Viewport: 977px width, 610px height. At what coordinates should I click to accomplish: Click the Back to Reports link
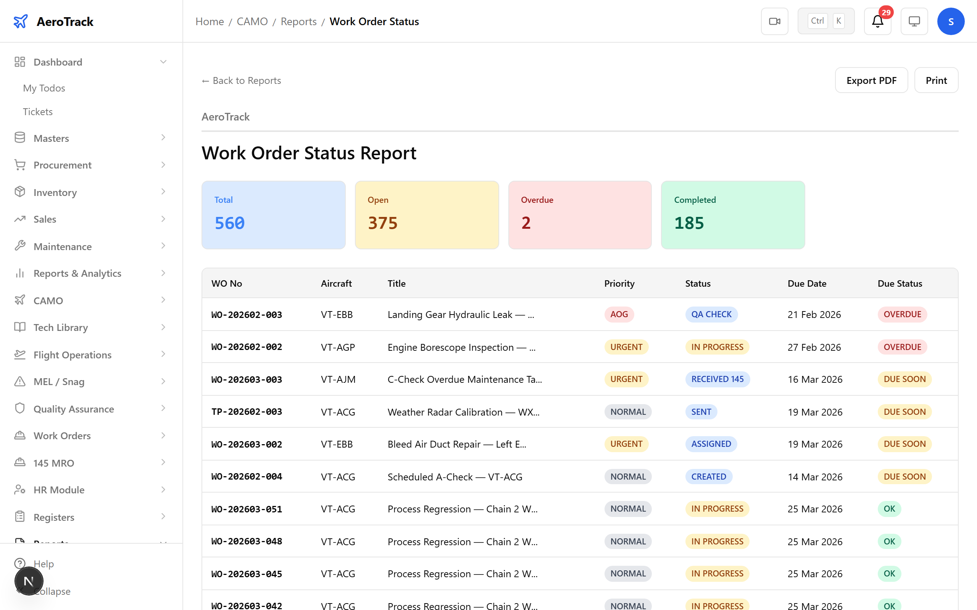click(241, 80)
